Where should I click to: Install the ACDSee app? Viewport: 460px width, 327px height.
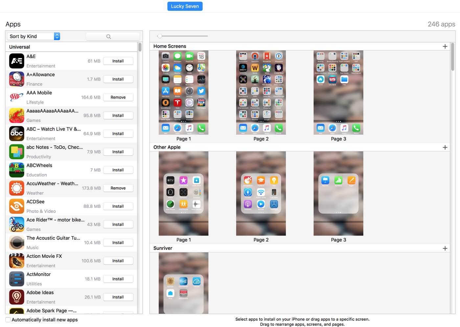coord(118,206)
